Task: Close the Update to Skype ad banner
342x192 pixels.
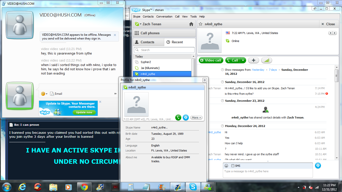Action: [x=100, y=102]
